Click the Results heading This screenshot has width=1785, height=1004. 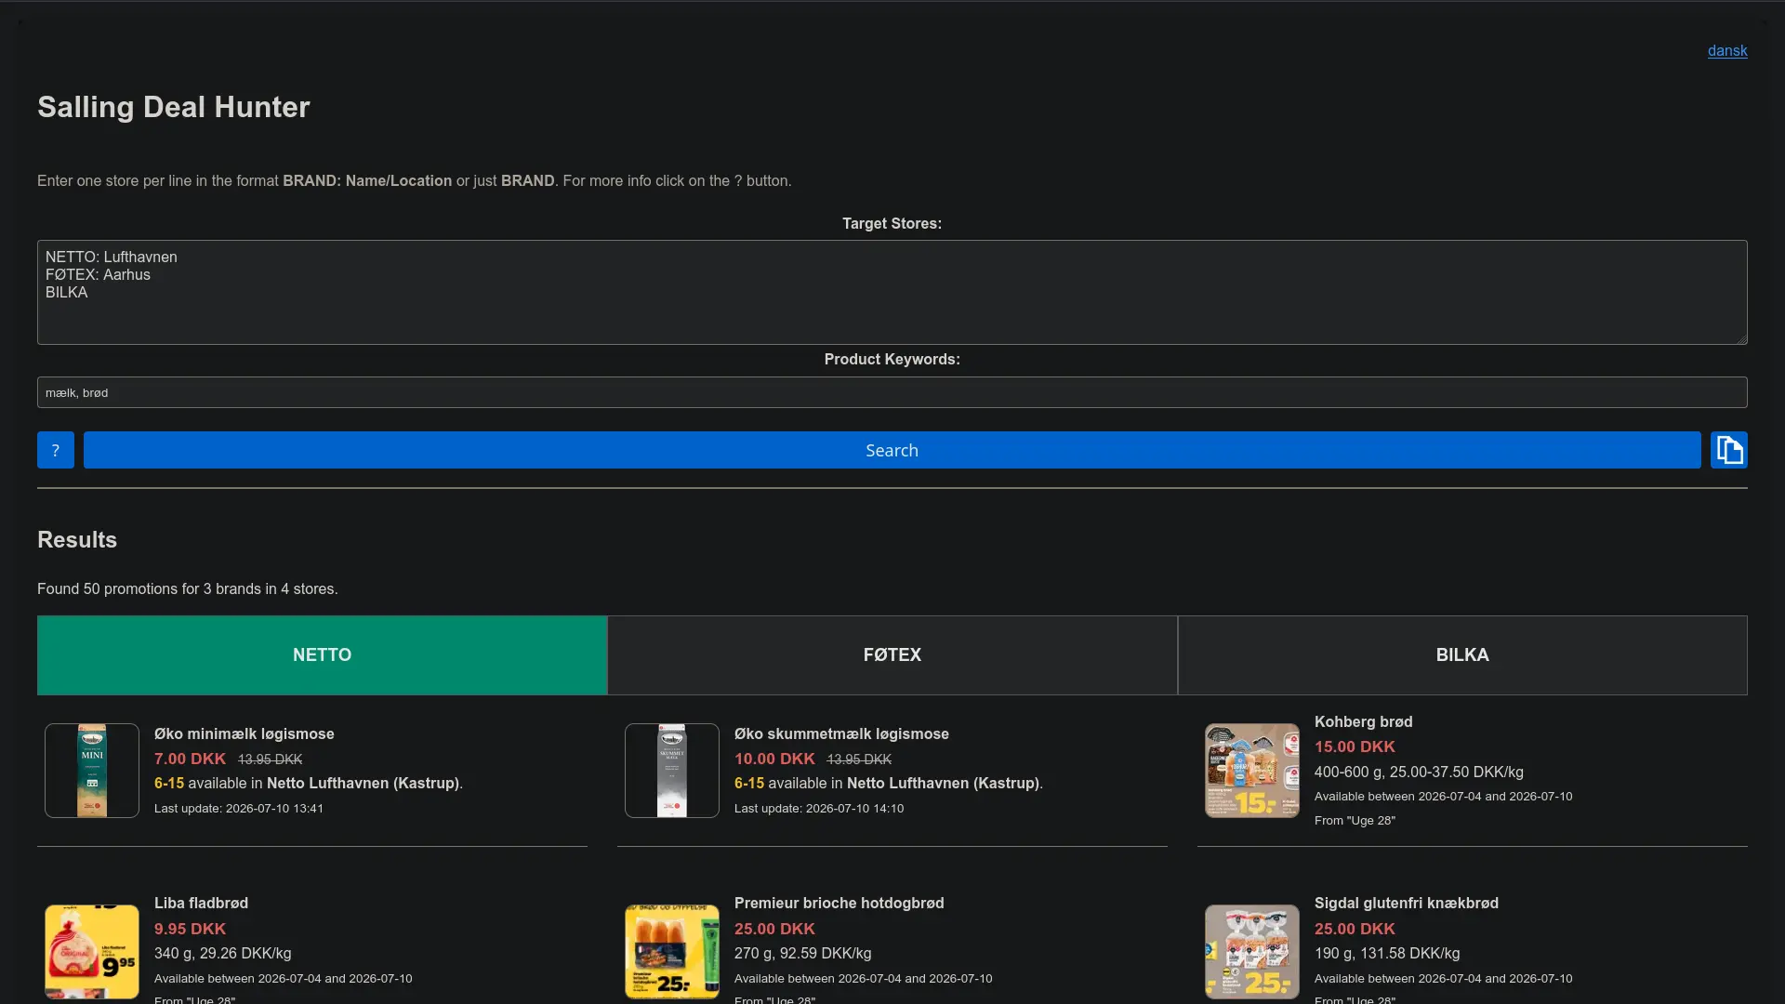77,540
